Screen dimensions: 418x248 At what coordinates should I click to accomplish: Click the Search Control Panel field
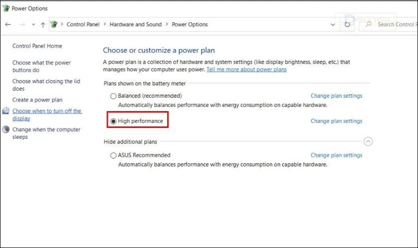pos(396,24)
